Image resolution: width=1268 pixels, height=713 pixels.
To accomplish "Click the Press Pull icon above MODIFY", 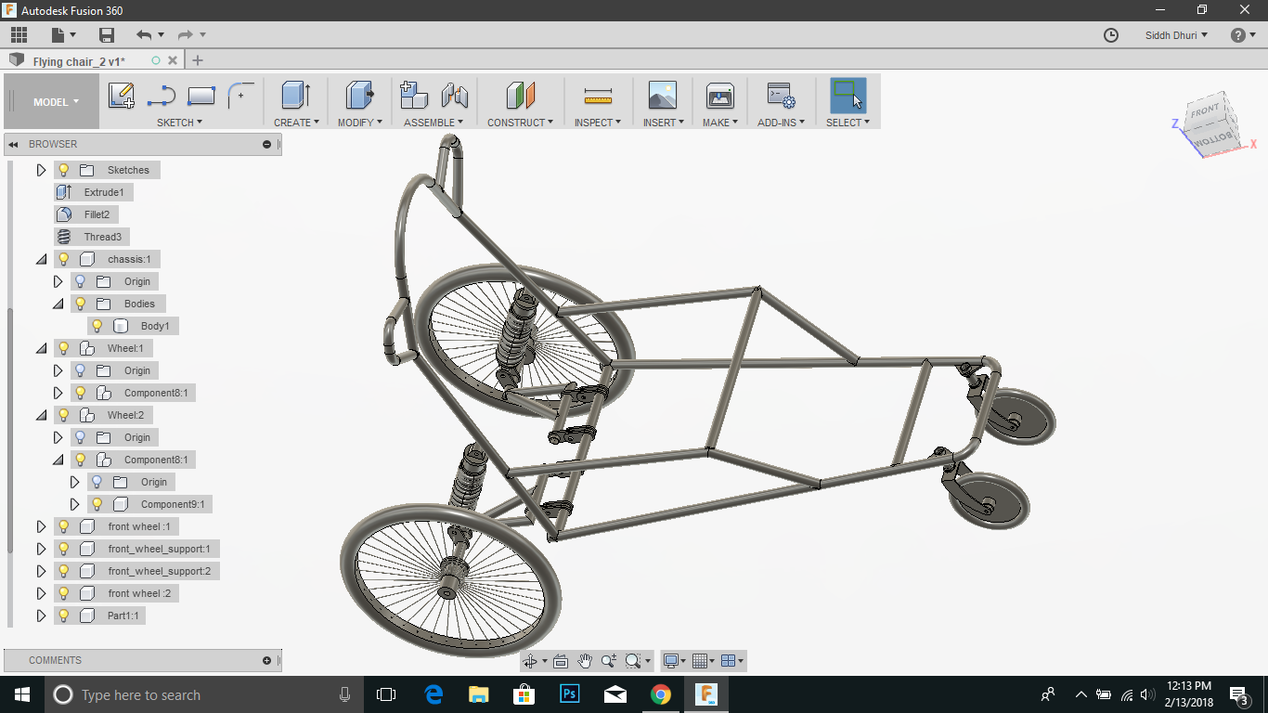I will 358,96.
